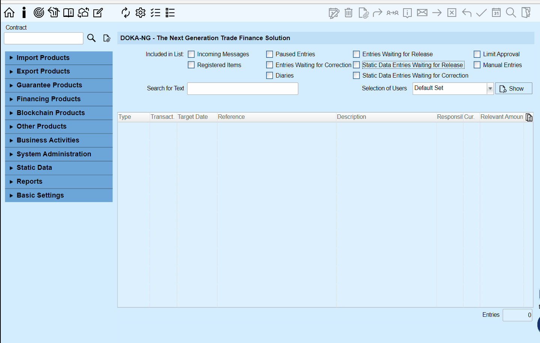The width and height of the screenshot is (540, 343).
Task: Tick Entries Waiting for Correction checkbox
Action: point(270,65)
